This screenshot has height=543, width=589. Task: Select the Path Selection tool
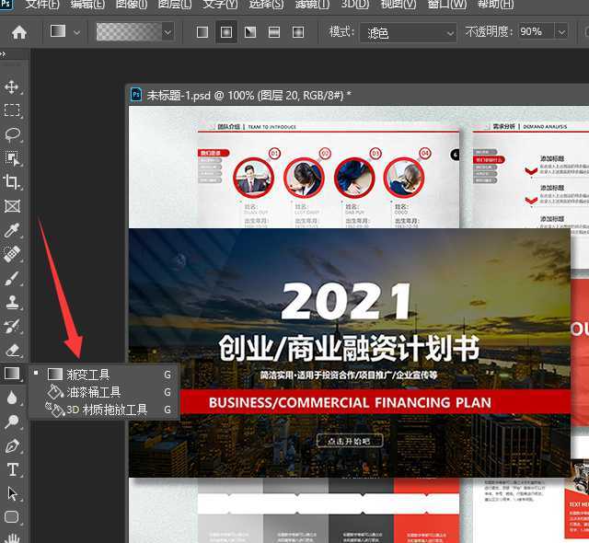12,493
